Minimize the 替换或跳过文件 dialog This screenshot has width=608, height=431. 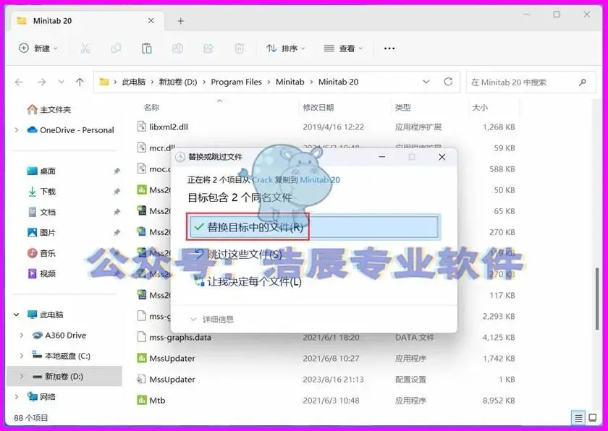pyautogui.click(x=382, y=157)
